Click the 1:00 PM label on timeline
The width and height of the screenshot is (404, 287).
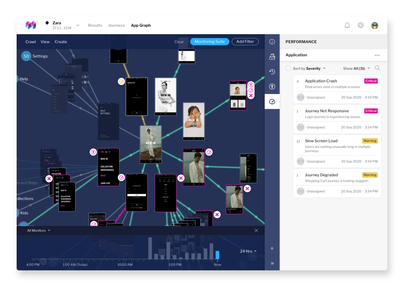coord(175,264)
